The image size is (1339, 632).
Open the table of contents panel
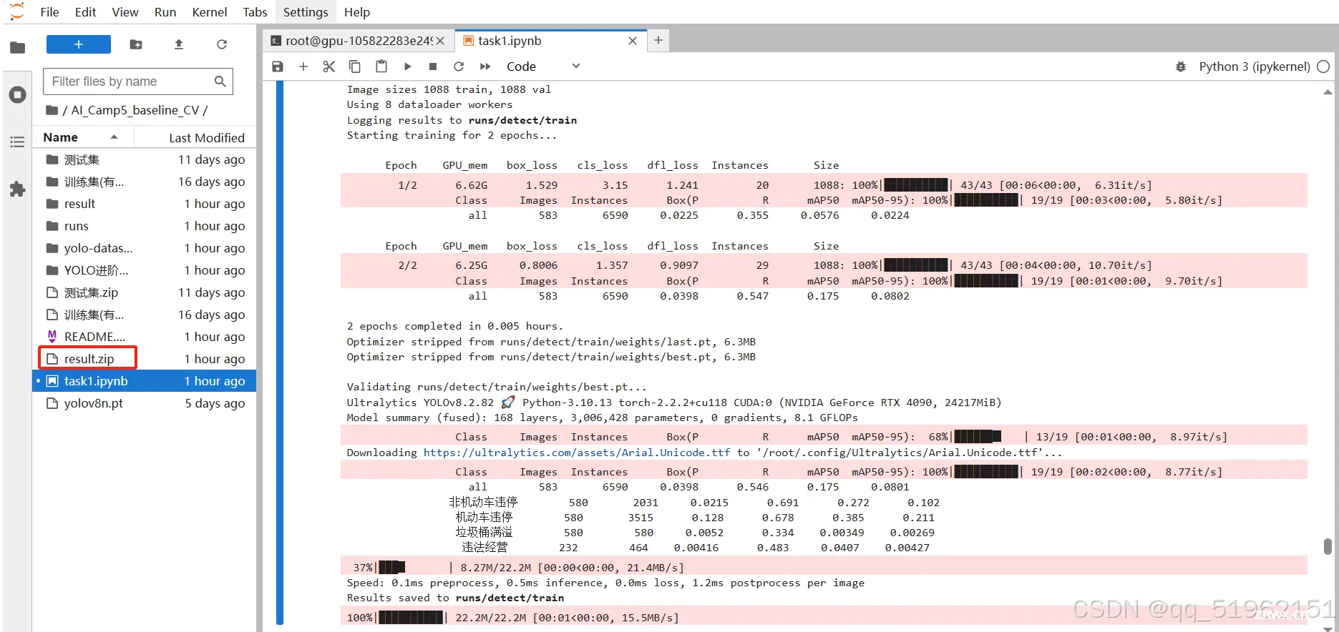point(18,142)
